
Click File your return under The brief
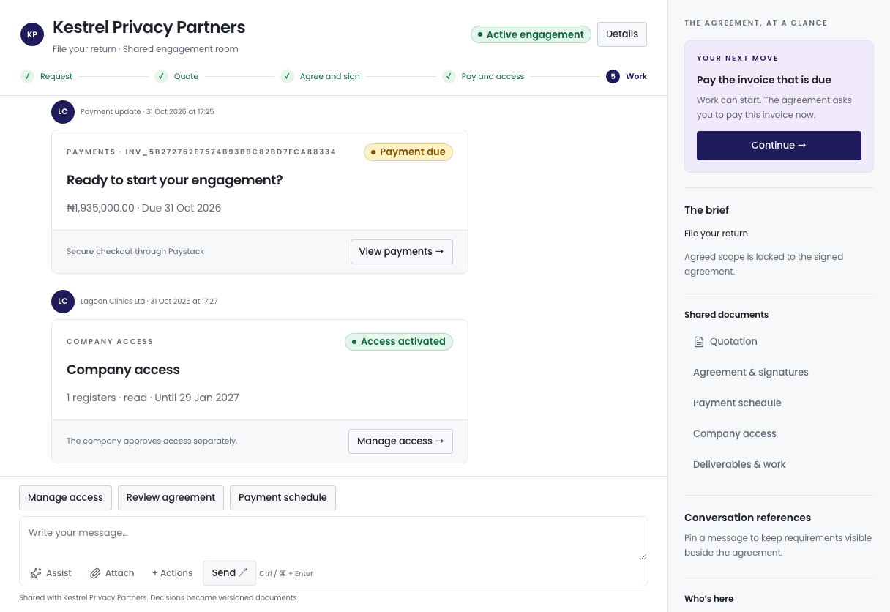717,234
